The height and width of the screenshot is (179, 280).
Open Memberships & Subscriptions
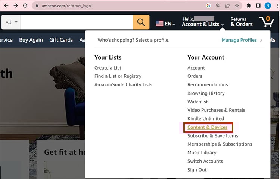pyautogui.click(x=220, y=144)
